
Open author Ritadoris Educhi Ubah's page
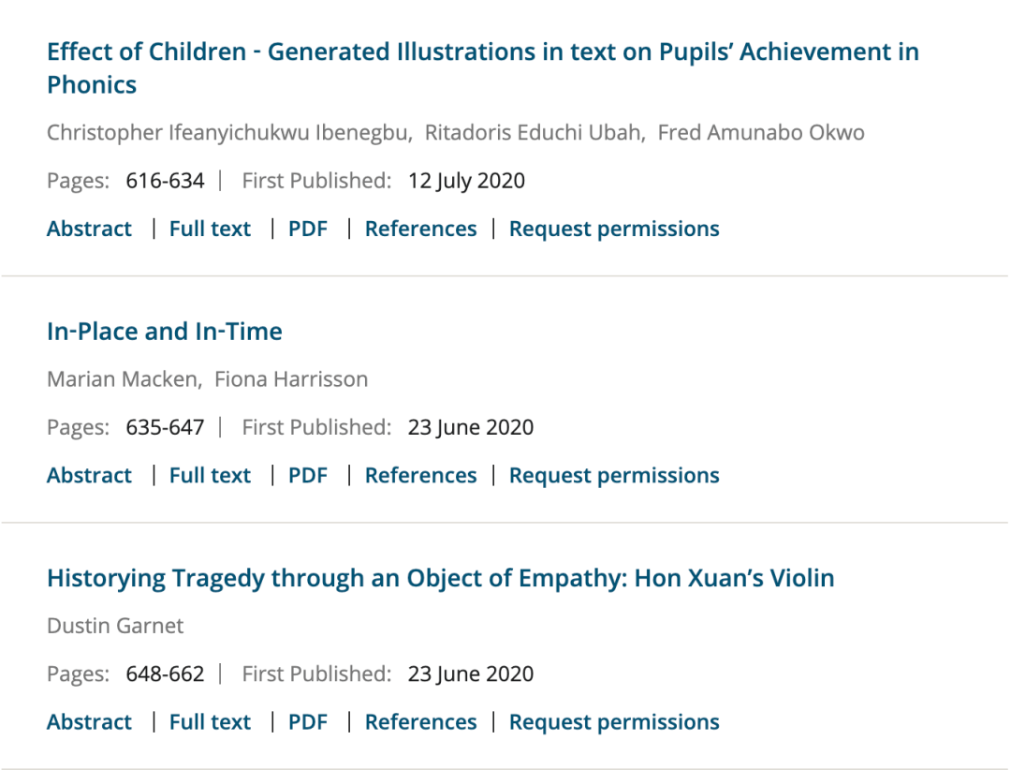(x=533, y=132)
